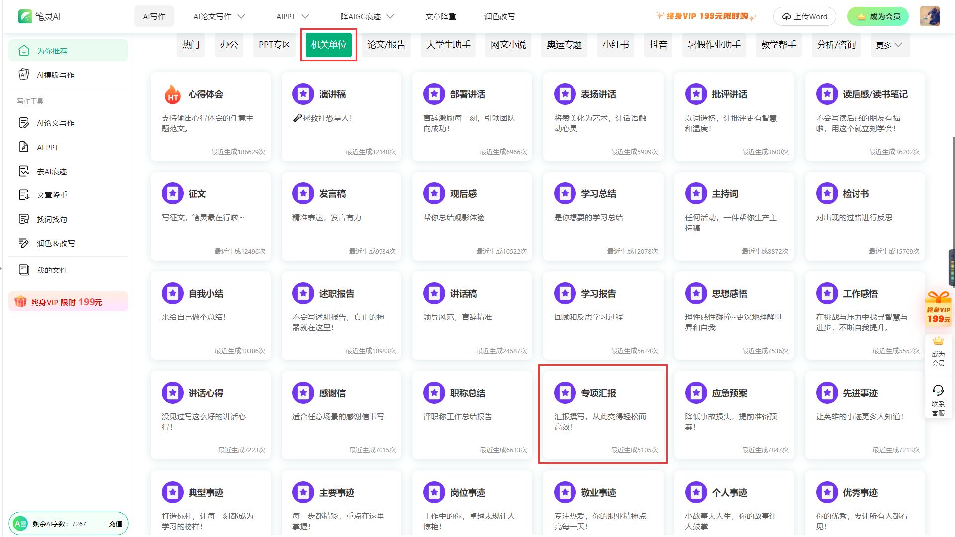Screen dimensions: 955x537
Task: Open AI PPT from sidebar icon
Action: 23,147
